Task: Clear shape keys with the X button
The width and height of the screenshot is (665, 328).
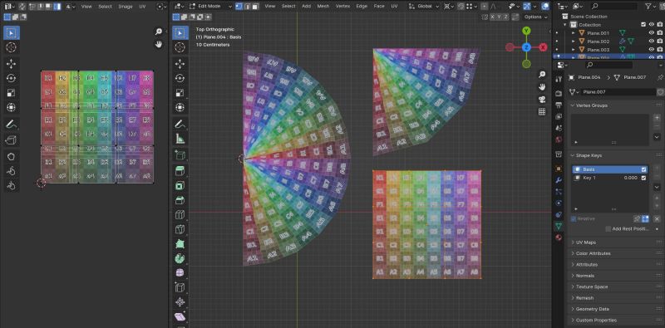Action: click(657, 218)
